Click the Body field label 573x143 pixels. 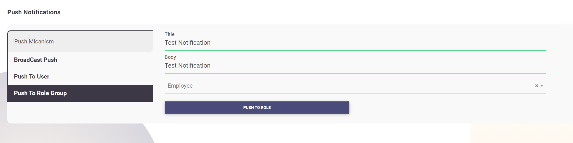pyautogui.click(x=170, y=57)
